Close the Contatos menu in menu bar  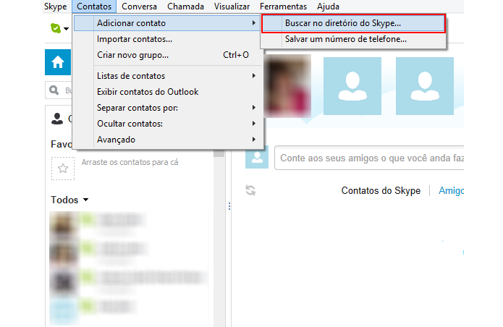click(x=94, y=7)
